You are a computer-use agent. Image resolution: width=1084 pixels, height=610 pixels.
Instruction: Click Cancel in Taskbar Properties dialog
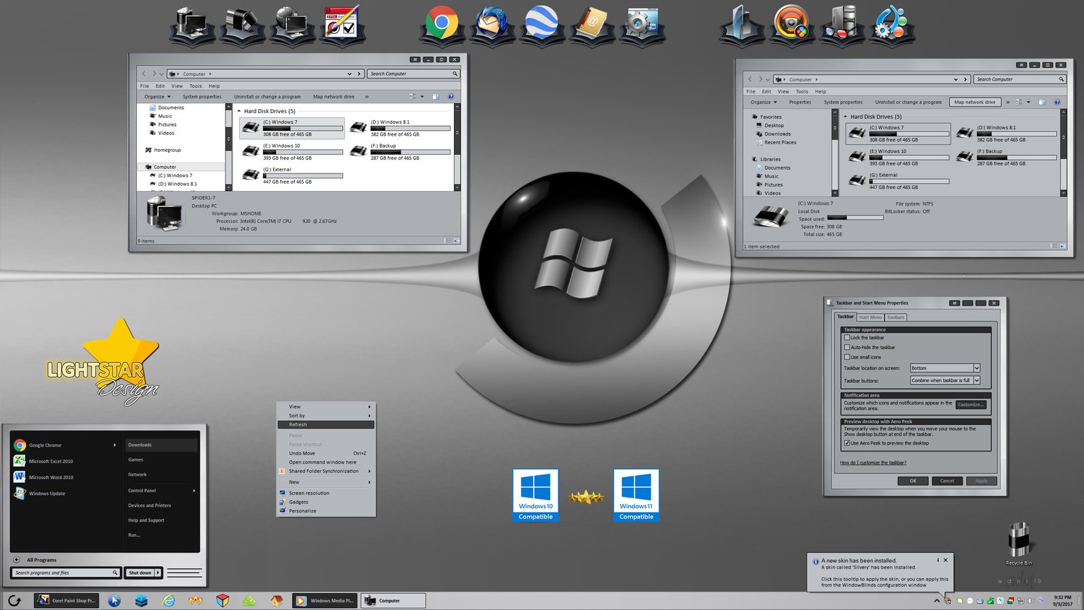[947, 481]
